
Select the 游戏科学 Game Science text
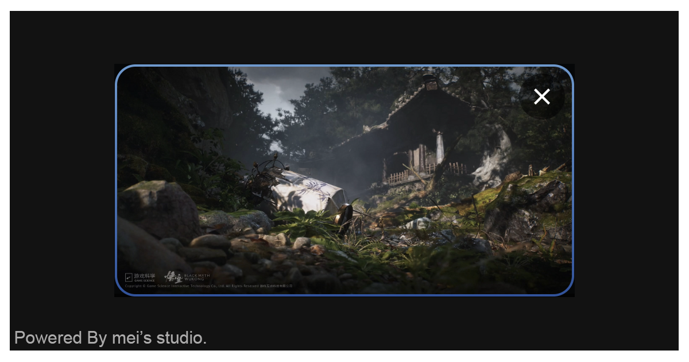pos(144,277)
